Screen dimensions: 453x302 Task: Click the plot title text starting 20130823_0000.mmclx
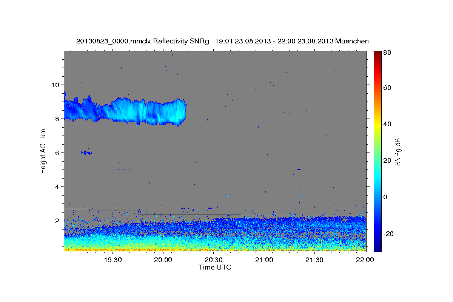pos(222,41)
